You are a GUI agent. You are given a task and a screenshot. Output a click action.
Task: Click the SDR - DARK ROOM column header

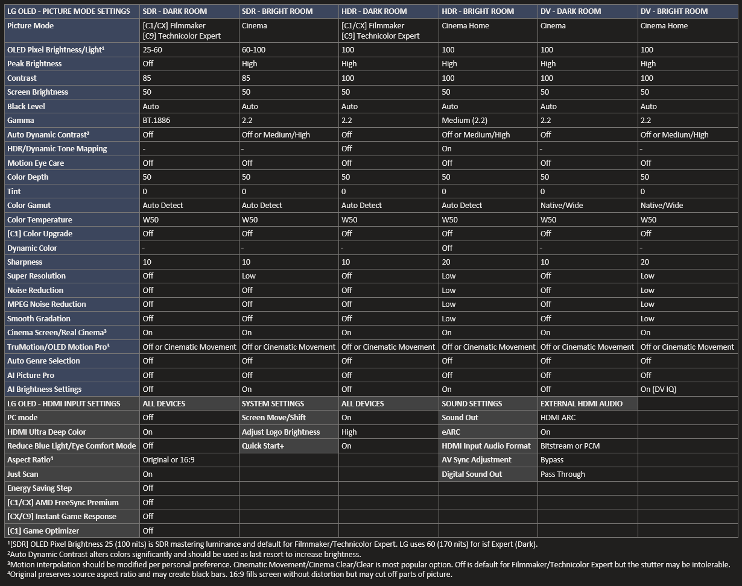(x=174, y=11)
